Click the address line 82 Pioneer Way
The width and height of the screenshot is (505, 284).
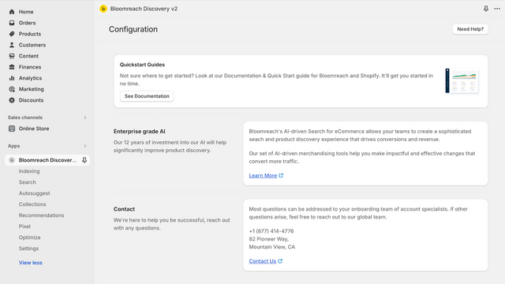268,239
